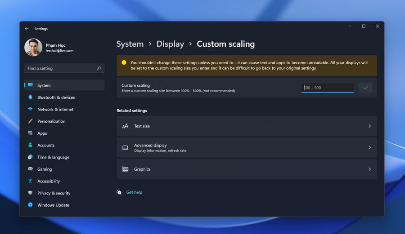405x234 pixels.
Task: Click the Related settings heading
Action: 132,110
